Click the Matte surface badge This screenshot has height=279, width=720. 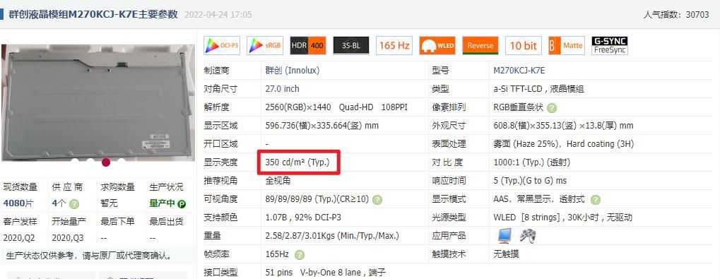coord(567,45)
